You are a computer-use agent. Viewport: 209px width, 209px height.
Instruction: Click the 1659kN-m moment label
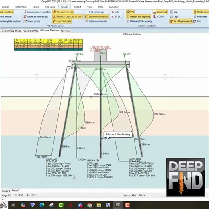point(90,123)
